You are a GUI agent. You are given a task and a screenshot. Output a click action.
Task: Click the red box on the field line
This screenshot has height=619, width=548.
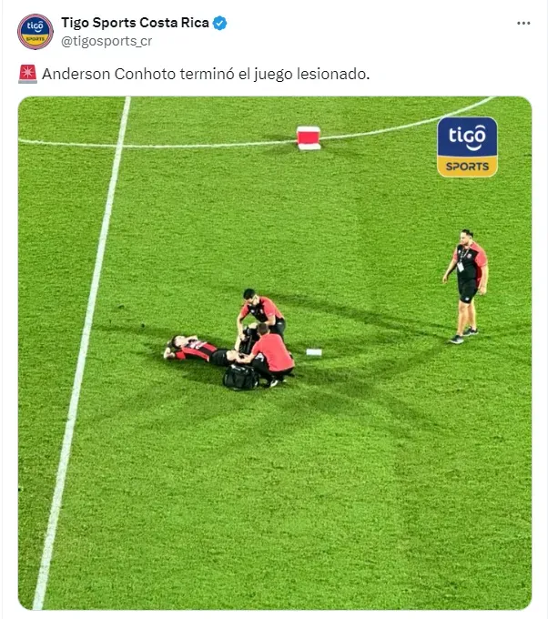(x=309, y=137)
